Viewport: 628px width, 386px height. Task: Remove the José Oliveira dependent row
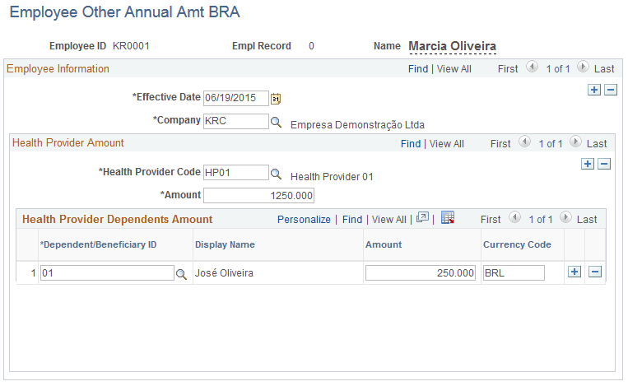pyautogui.click(x=595, y=272)
